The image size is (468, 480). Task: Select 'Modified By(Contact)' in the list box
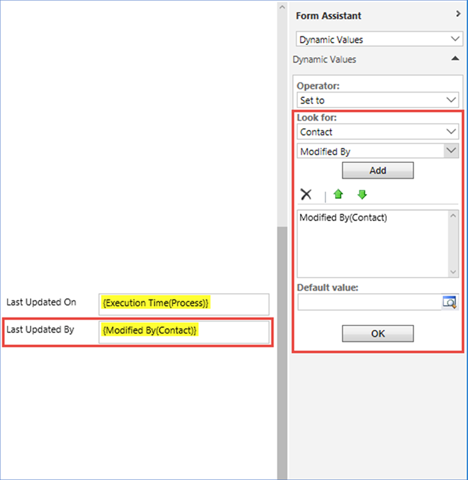pos(343,218)
